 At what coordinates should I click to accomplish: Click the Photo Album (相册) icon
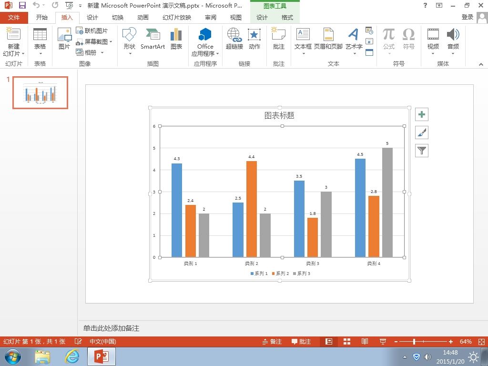86,52
